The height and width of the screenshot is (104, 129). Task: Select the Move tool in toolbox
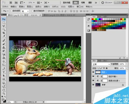pos(4,19)
